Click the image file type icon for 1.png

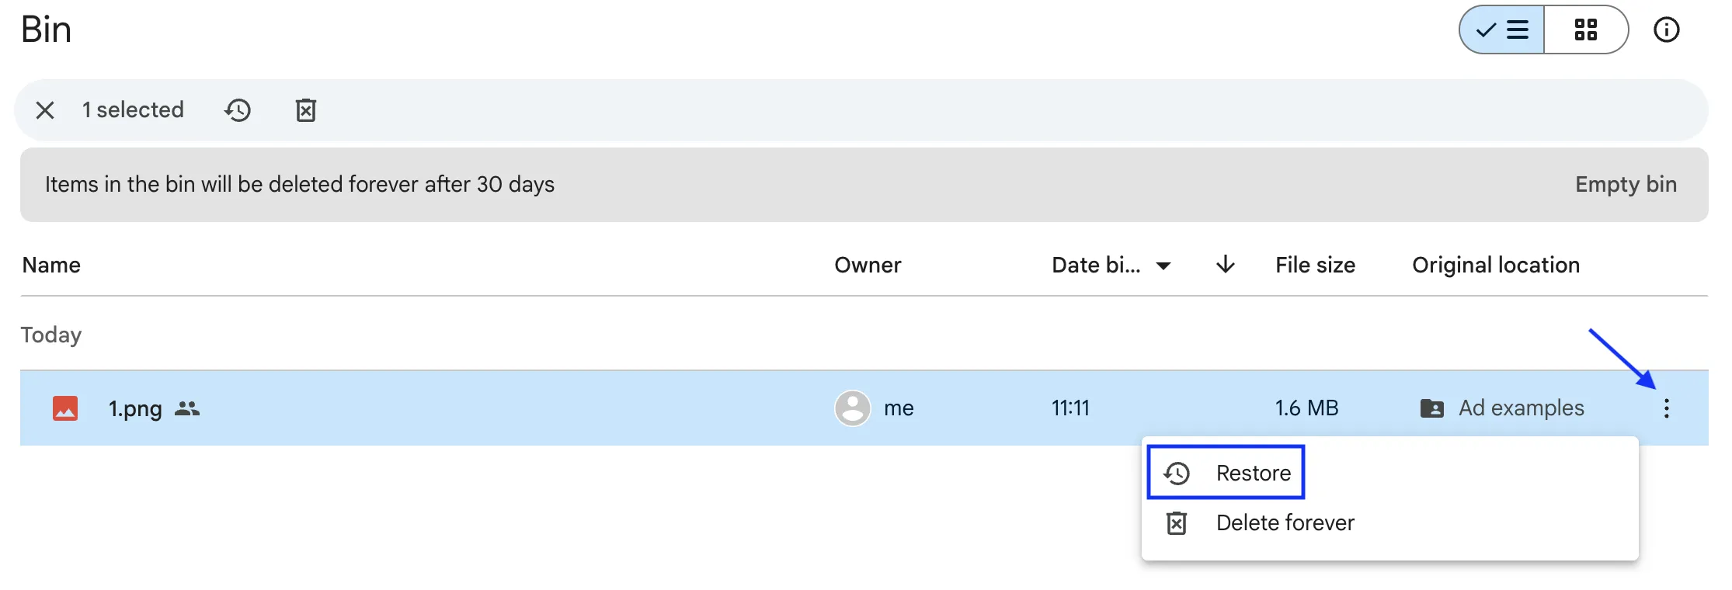click(65, 408)
